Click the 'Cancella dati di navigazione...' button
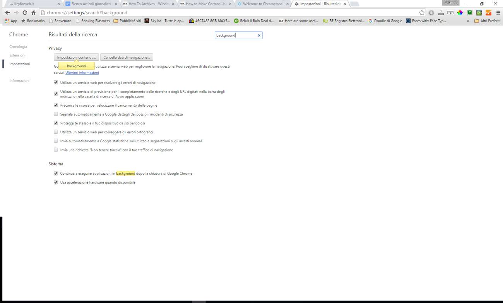The image size is (503, 303). pos(127,57)
